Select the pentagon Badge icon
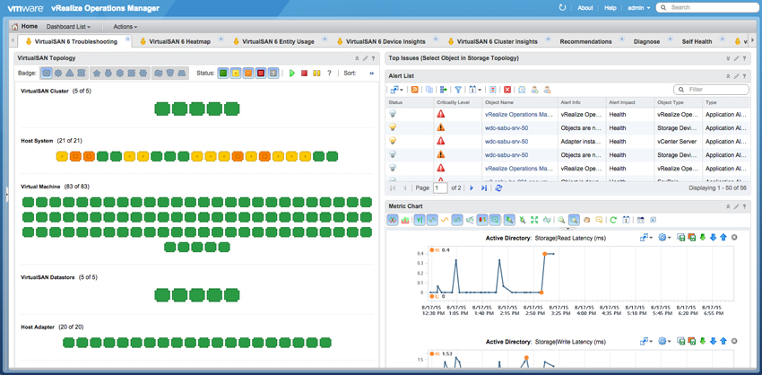Screen dimensions: 762x375 coord(96,73)
